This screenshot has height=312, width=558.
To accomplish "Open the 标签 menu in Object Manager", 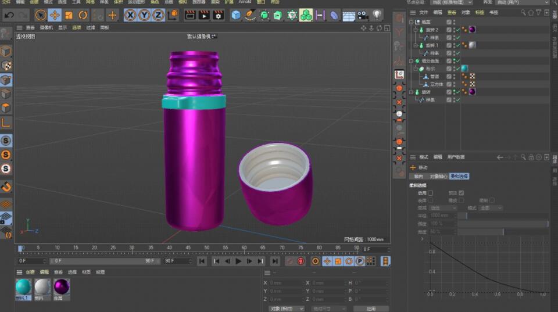I will click(480, 12).
